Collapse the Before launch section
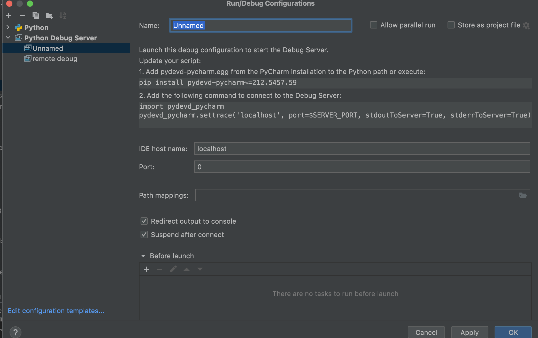 point(143,256)
